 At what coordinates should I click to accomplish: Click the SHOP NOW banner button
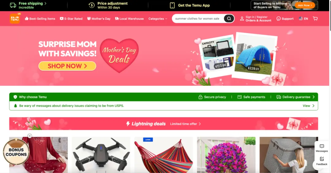coord(67,66)
